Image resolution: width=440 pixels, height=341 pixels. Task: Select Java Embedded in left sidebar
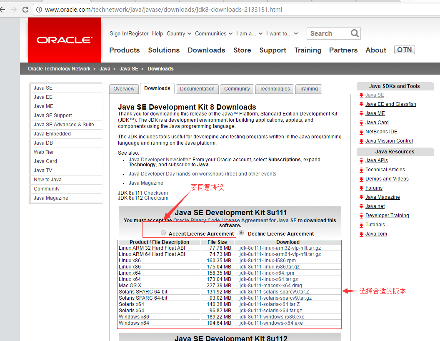tap(66, 134)
